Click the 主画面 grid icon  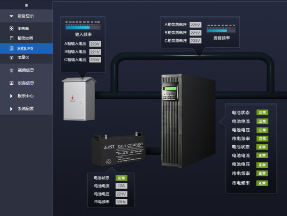click(x=11, y=28)
